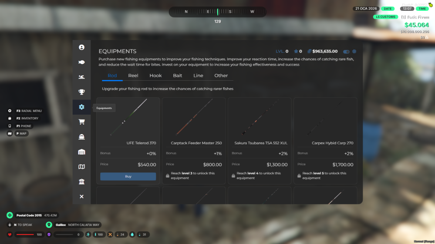Open the fish catalog sidebar icon
The width and height of the screenshot is (435, 244).
[81, 62]
